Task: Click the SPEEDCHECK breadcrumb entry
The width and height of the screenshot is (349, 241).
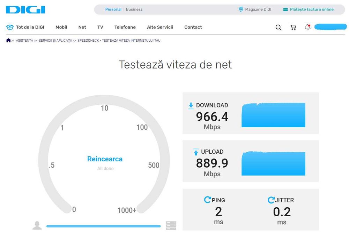Action: tap(119, 41)
